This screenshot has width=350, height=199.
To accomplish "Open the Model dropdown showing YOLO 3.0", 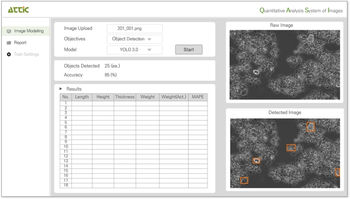I will [x=135, y=50].
